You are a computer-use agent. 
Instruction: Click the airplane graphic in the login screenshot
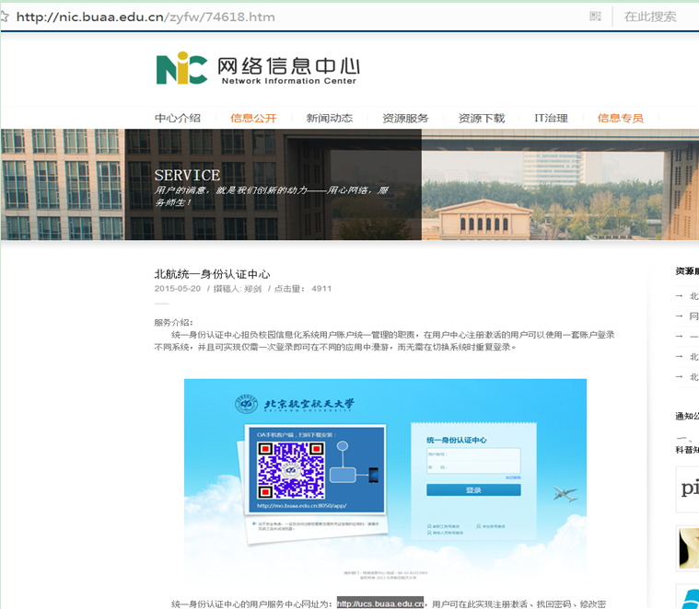[x=565, y=495]
